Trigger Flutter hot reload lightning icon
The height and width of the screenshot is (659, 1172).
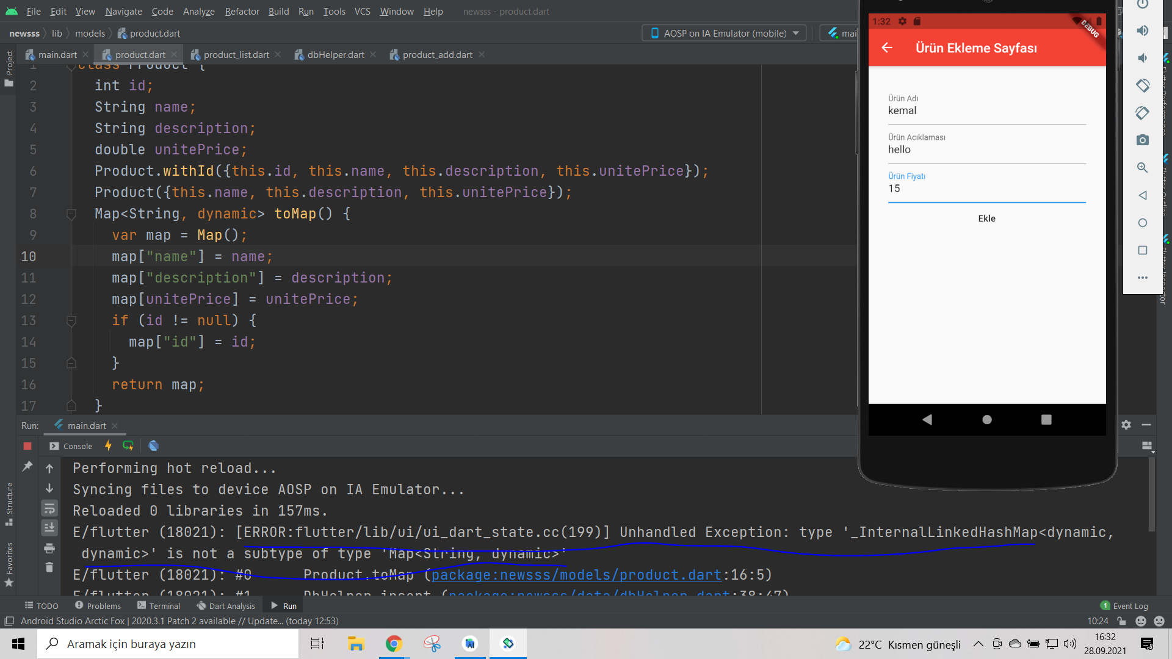[108, 446]
